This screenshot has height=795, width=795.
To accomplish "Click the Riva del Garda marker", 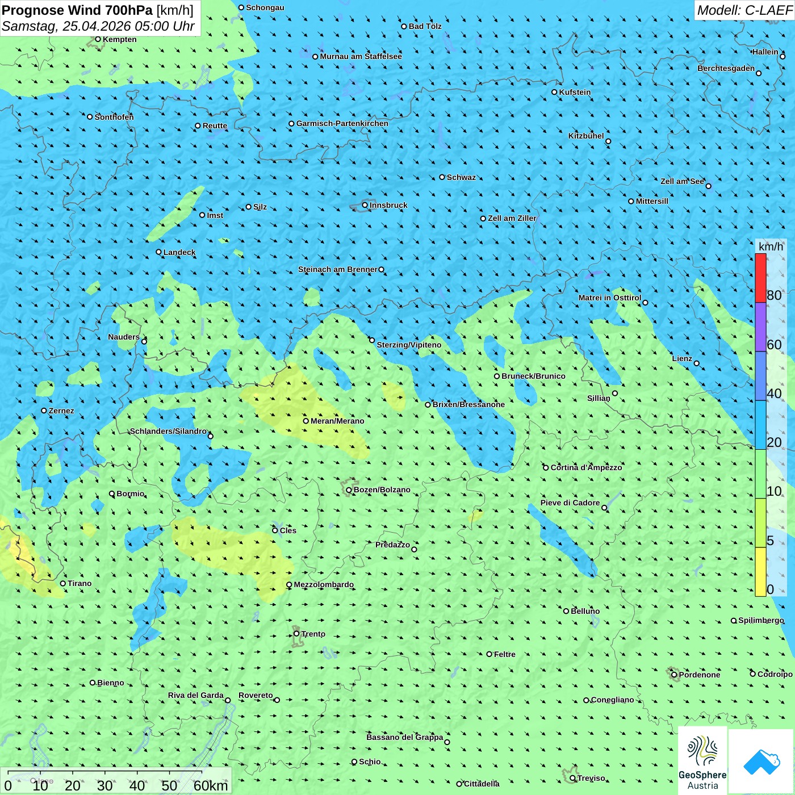I will click(228, 700).
